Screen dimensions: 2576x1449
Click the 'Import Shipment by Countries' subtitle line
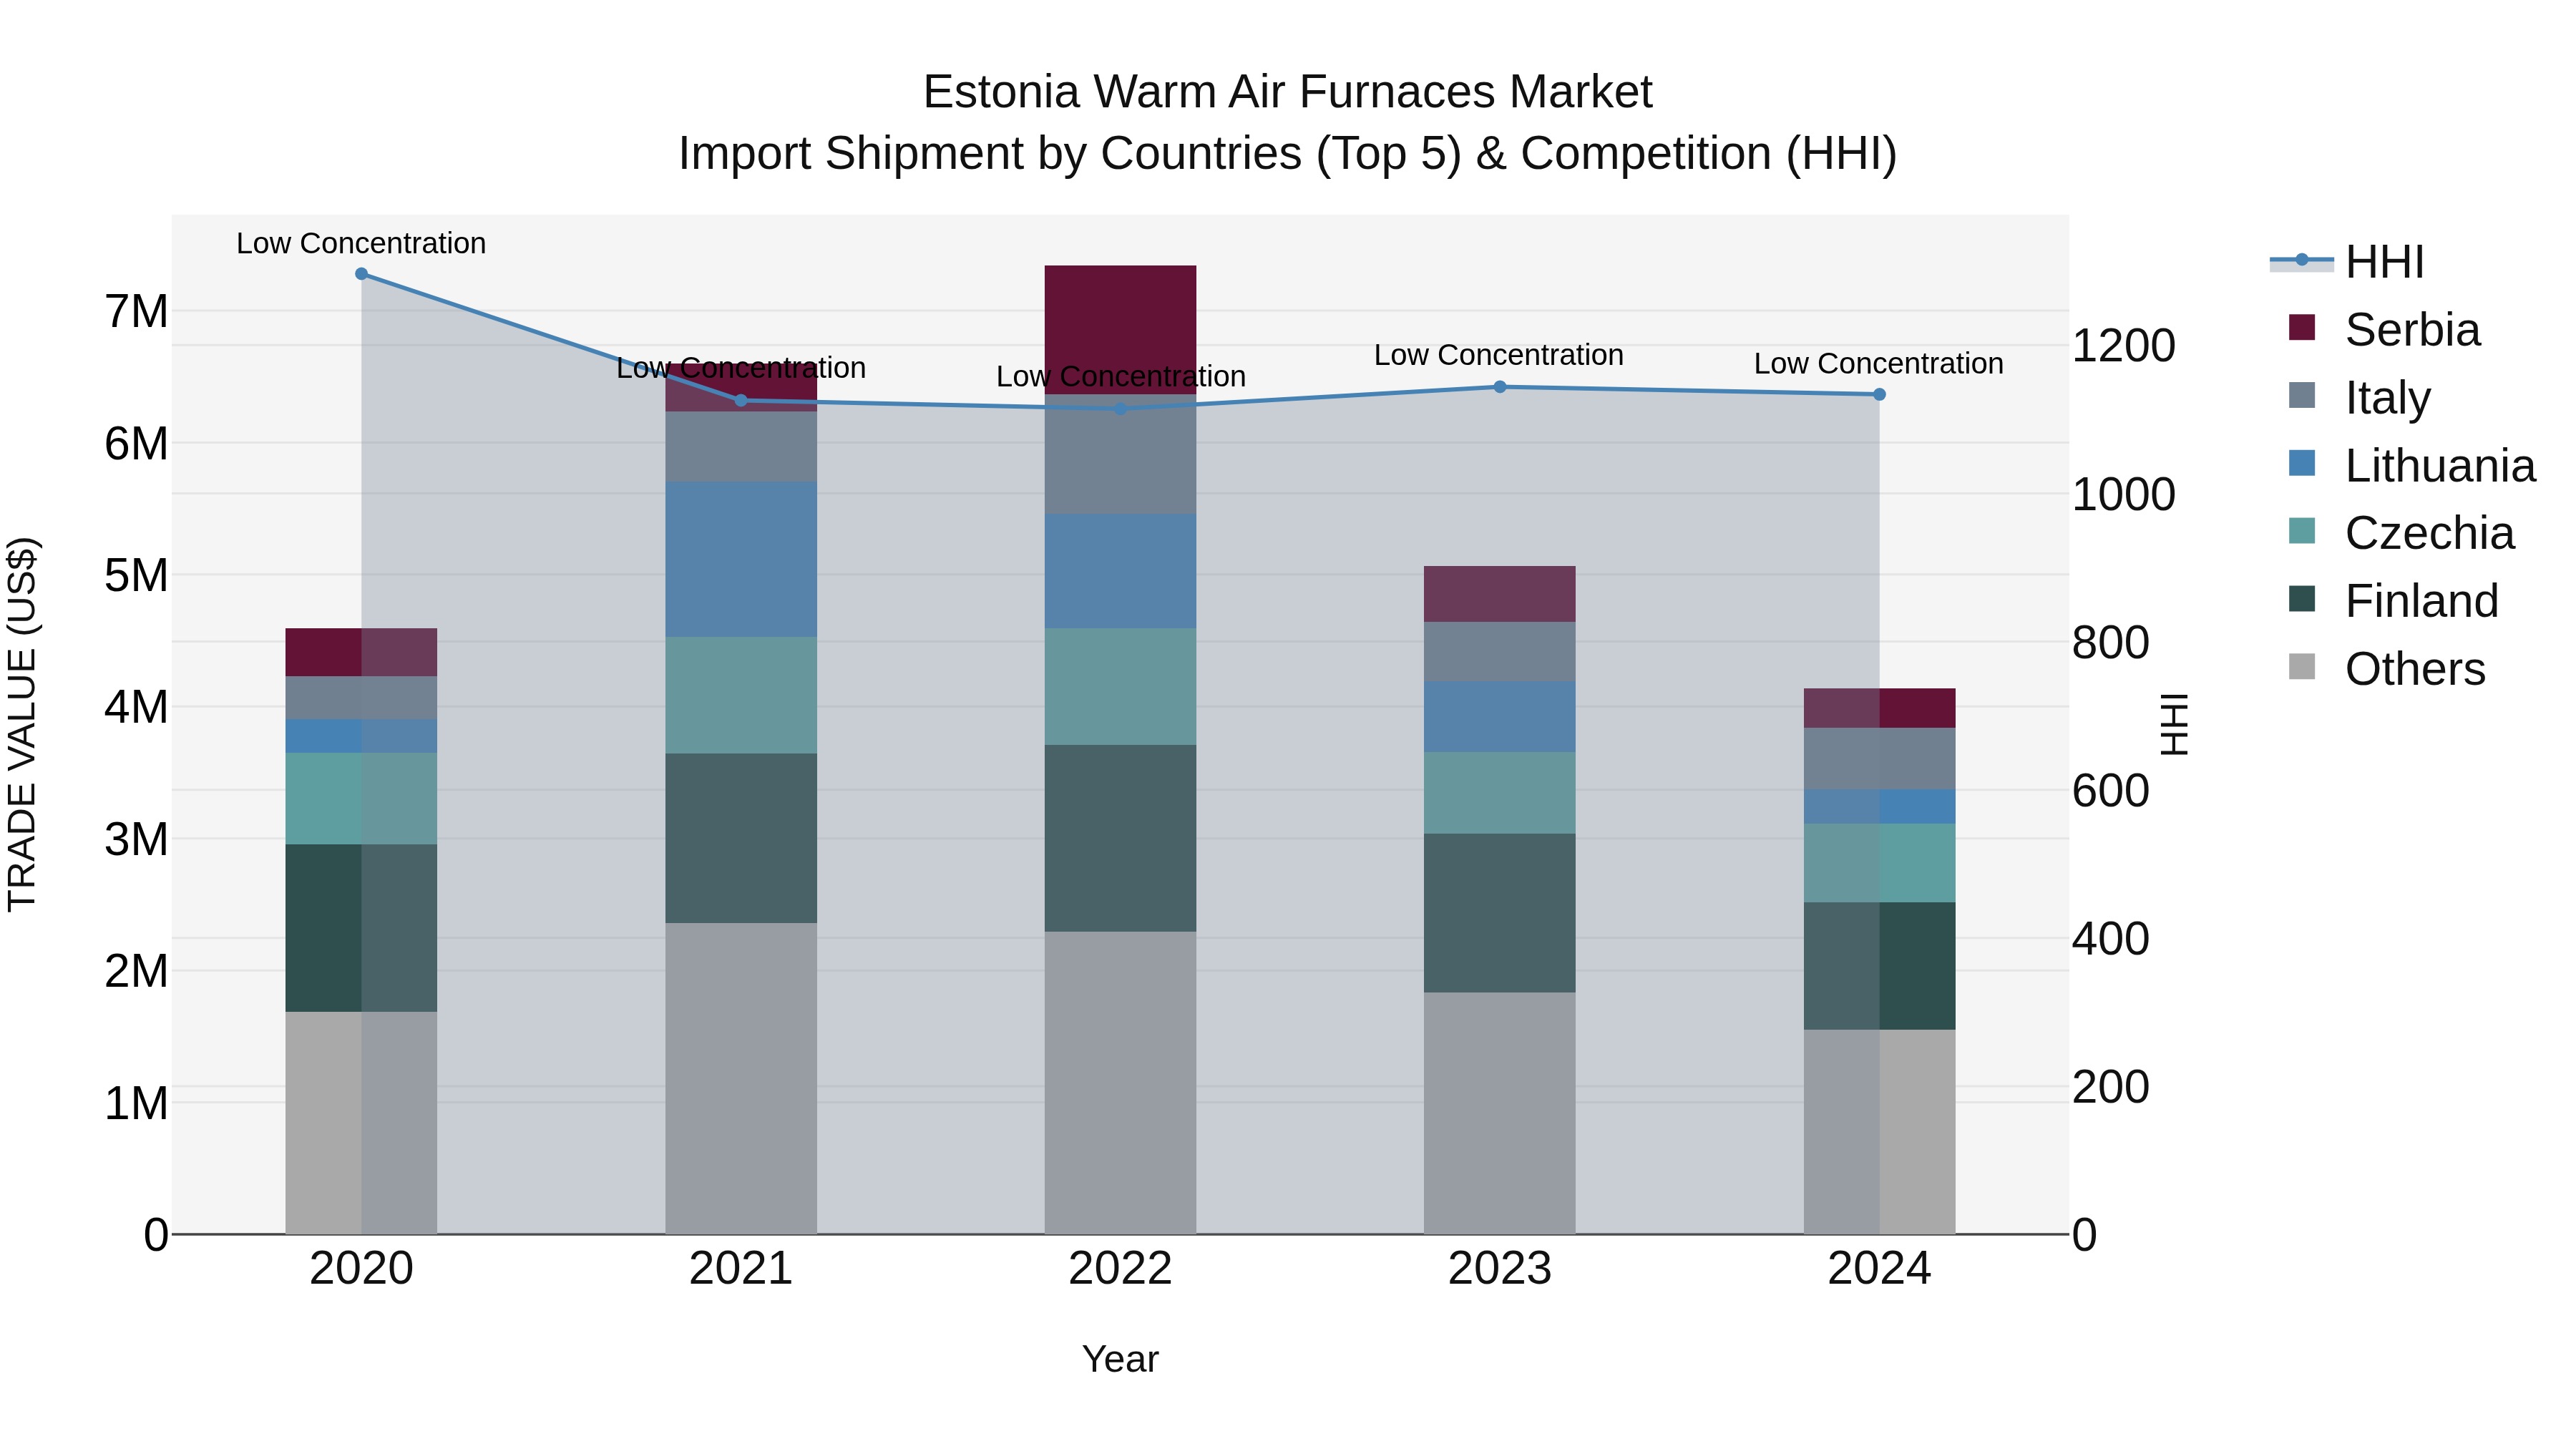1287,154
